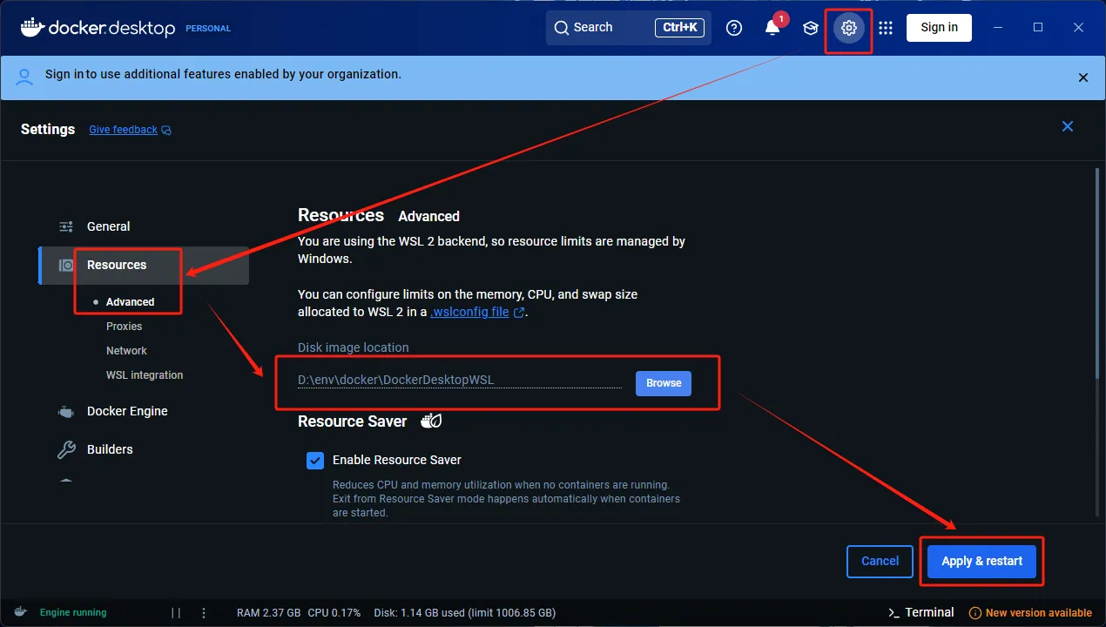Screen dimensions: 1106x627
Task: Open the help question mark icon
Action: click(x=734, y=28)
